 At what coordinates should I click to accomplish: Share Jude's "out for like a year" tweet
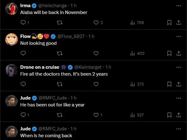[179, 115]
